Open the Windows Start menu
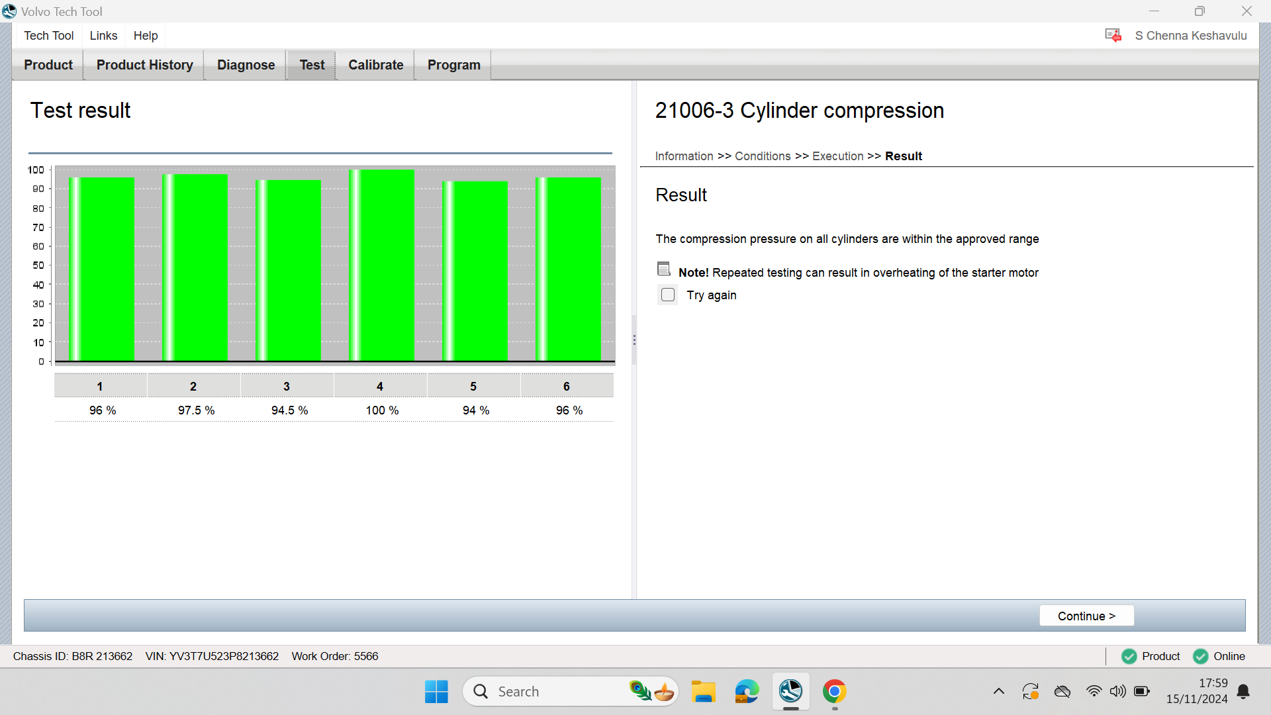This screenshot has height=715, width=1271. point(436,692)
